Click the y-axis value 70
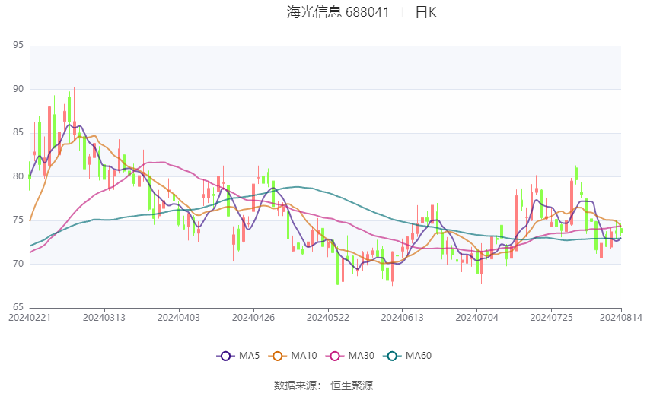 pos(18,264)
